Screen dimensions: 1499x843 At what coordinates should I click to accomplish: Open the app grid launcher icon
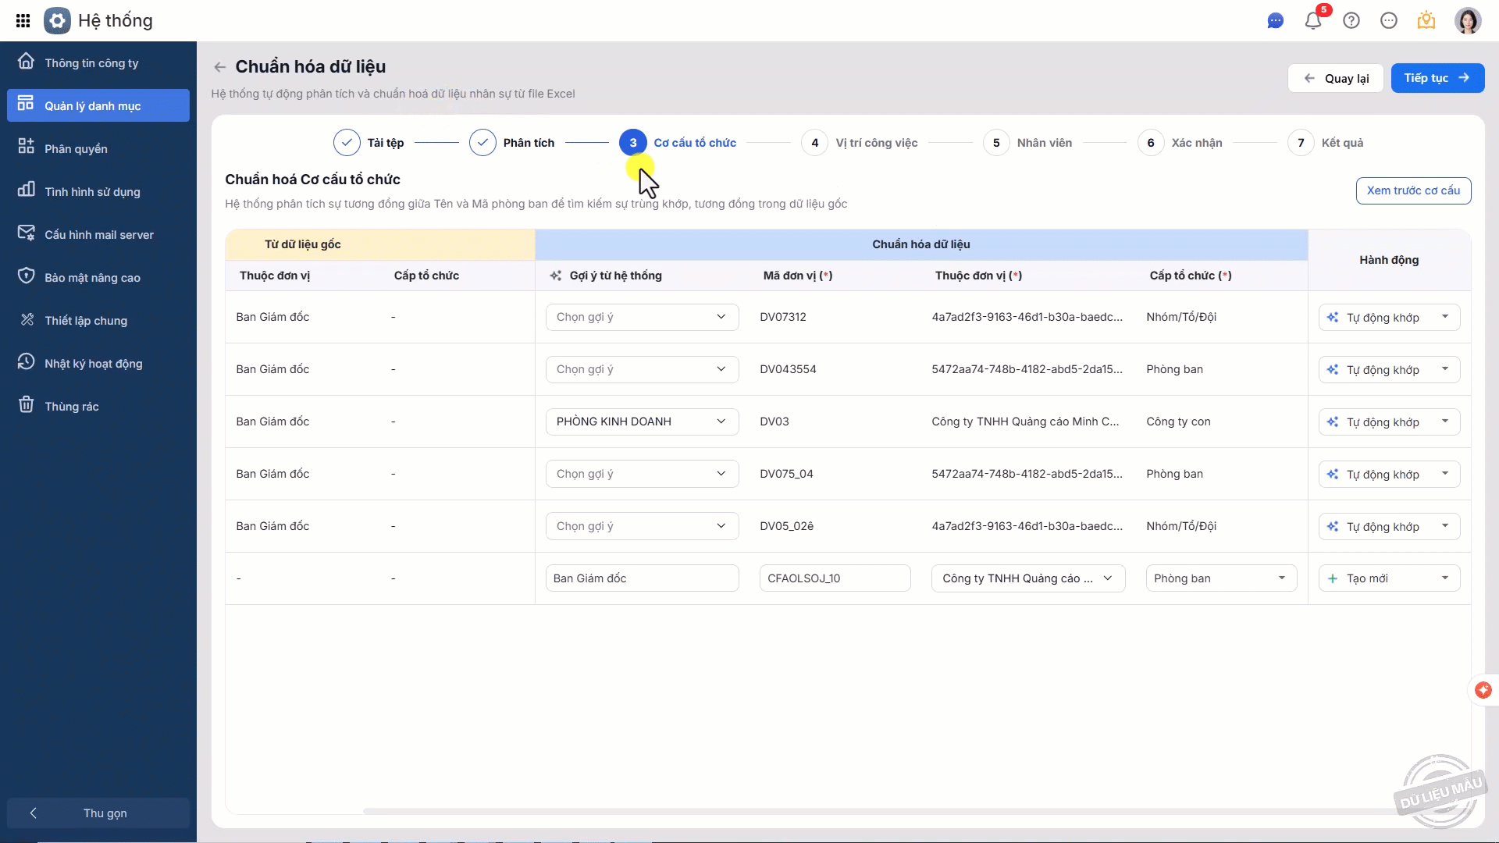point(23,21)
